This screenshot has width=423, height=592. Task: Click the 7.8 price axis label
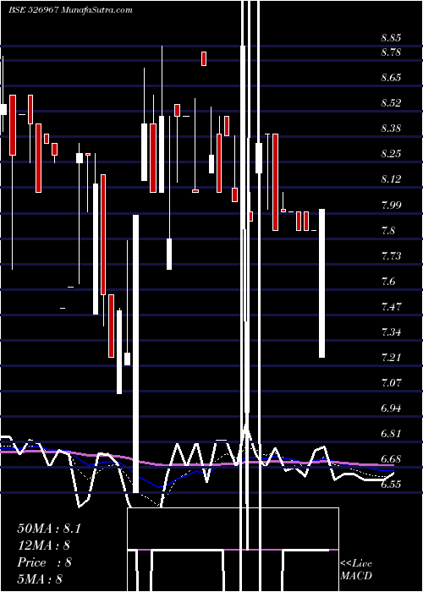pyautogui.click(x=387, y=231)
